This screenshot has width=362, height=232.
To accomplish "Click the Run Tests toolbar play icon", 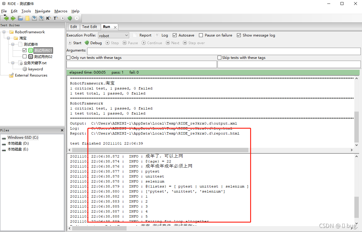I will coord(63,18).
